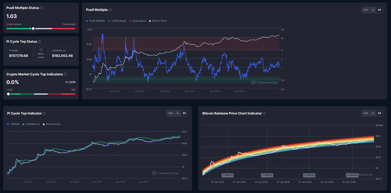Click the Puell Multiple Undervalued–Overvalued slider handle

coord(33,28)
